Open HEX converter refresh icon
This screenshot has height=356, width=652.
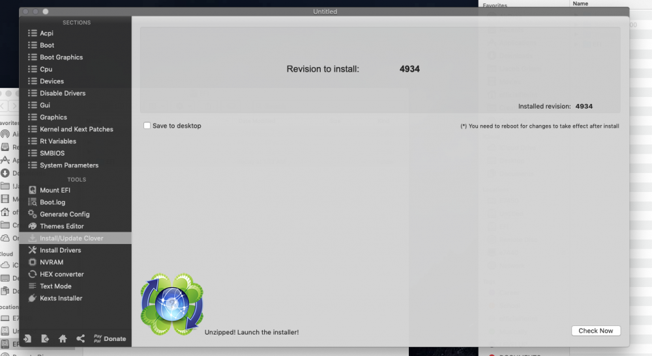(33, 274)
